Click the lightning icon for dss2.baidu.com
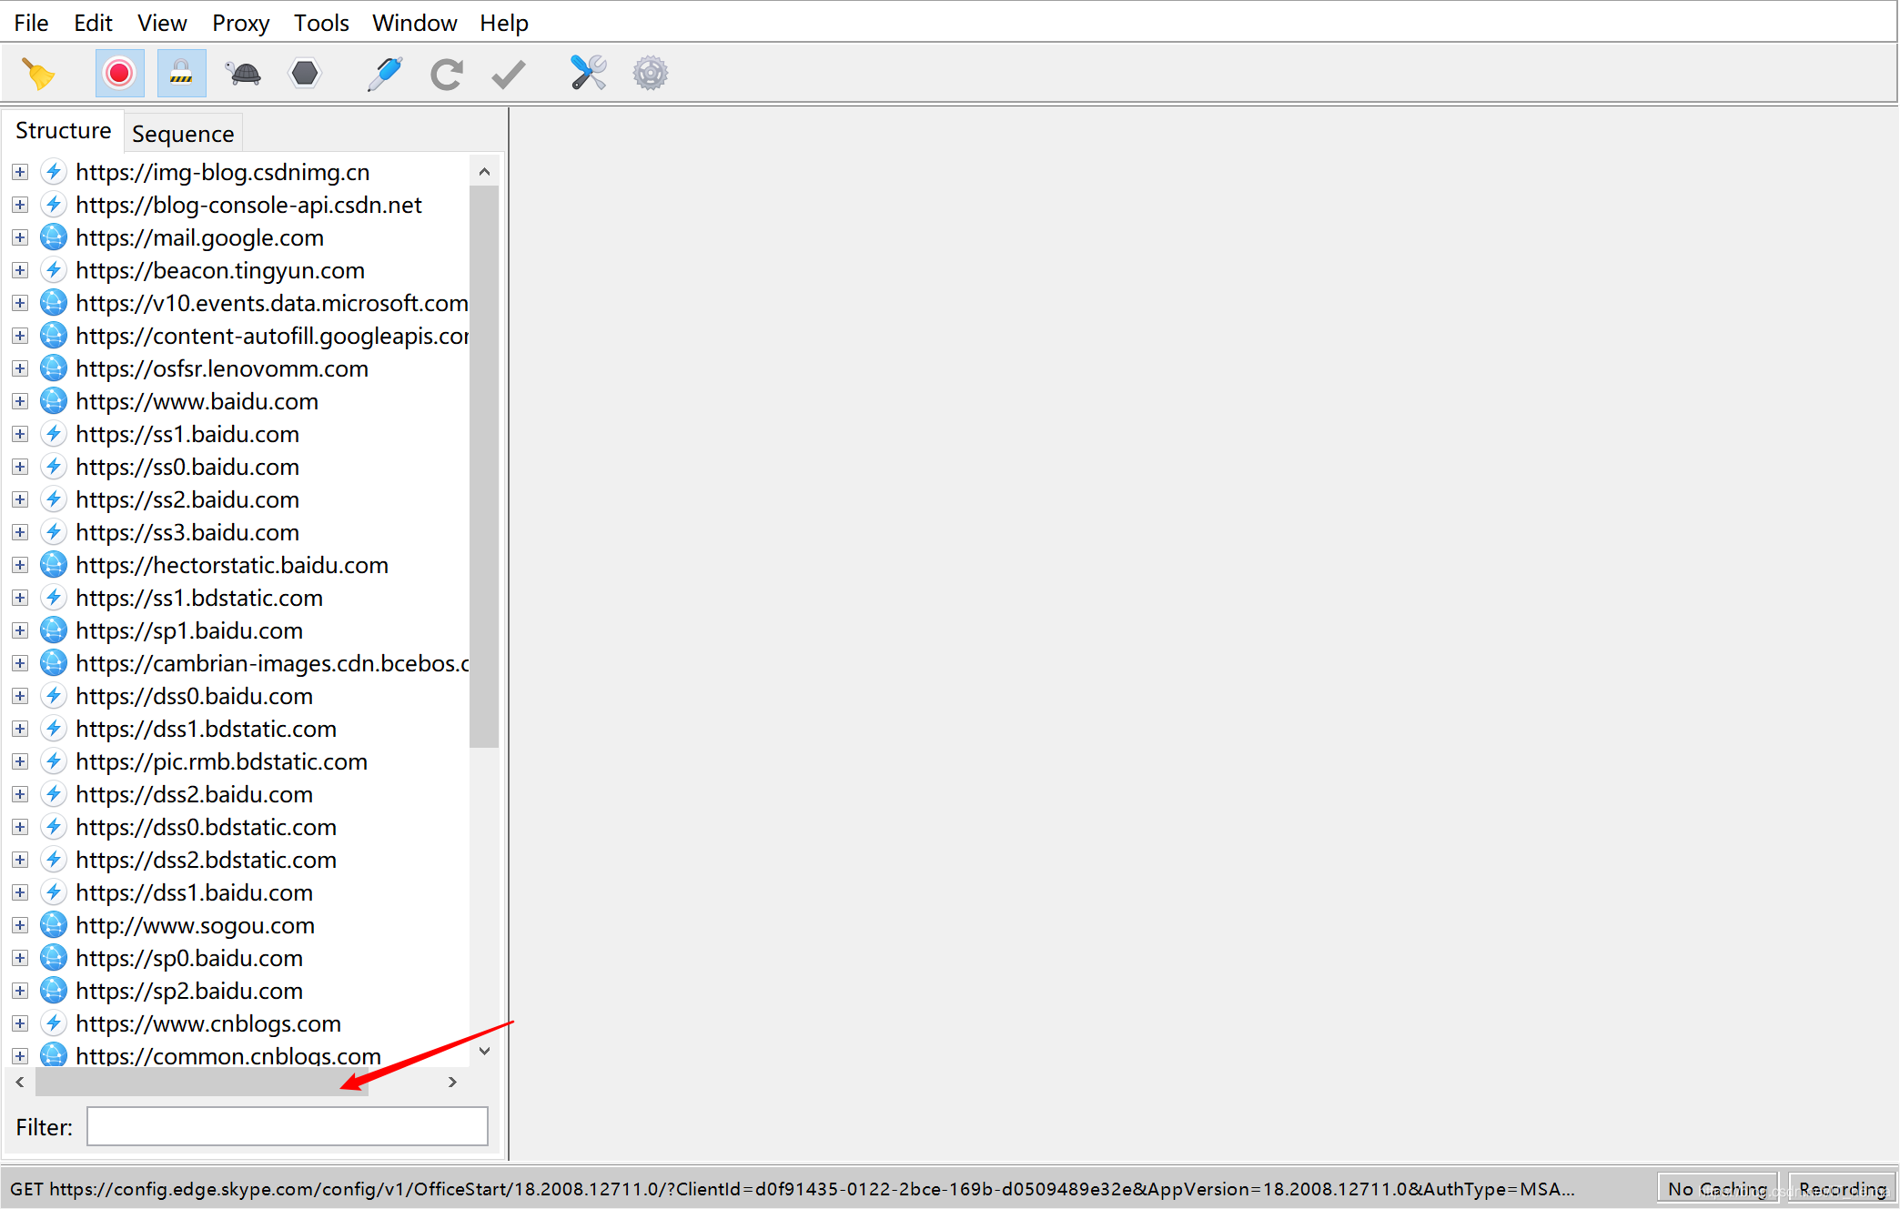The width and height of the screenshot is (1900, 1209). pyautogui.click(x=54, y=794)
